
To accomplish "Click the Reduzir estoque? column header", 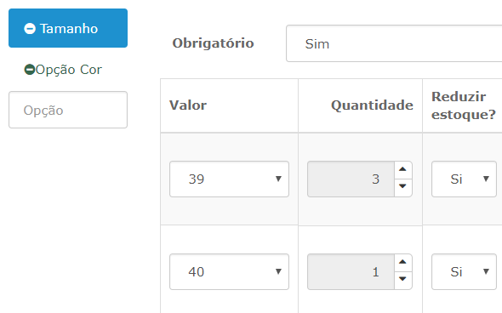I will pos(464,105).
